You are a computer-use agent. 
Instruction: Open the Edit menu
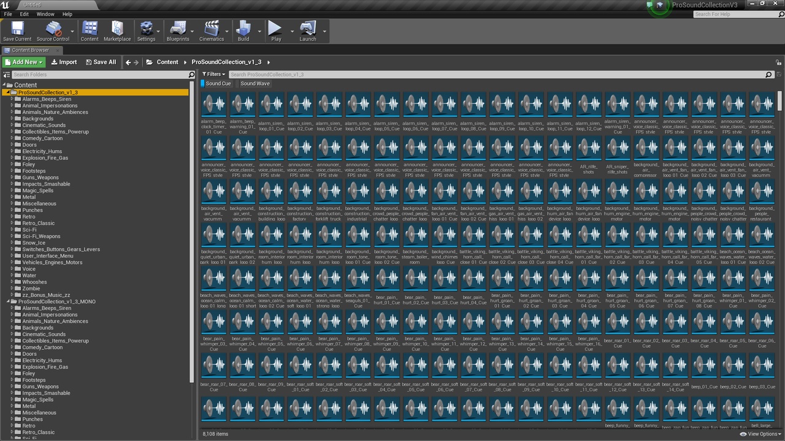click(x=25, y=14)
